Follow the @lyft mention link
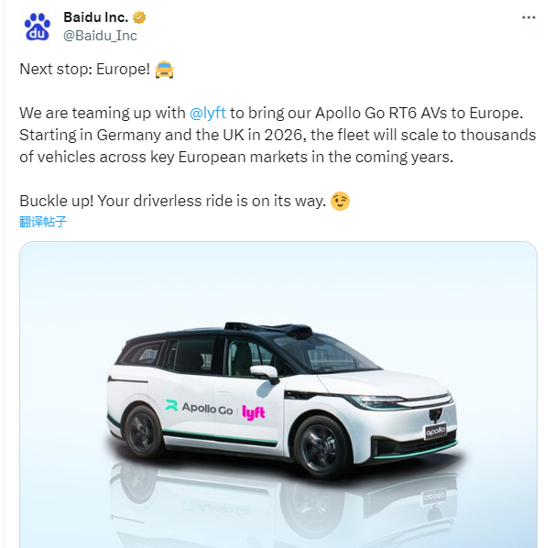The height and width of the screenshot is (548, 544). [208, 113]
